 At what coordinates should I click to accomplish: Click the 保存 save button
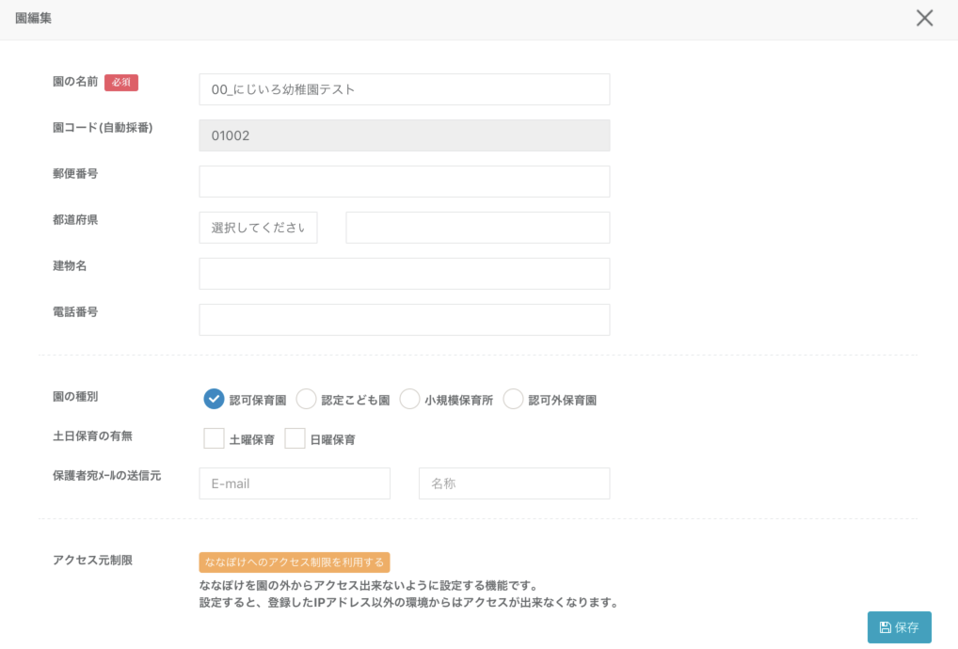coord(899,627)
